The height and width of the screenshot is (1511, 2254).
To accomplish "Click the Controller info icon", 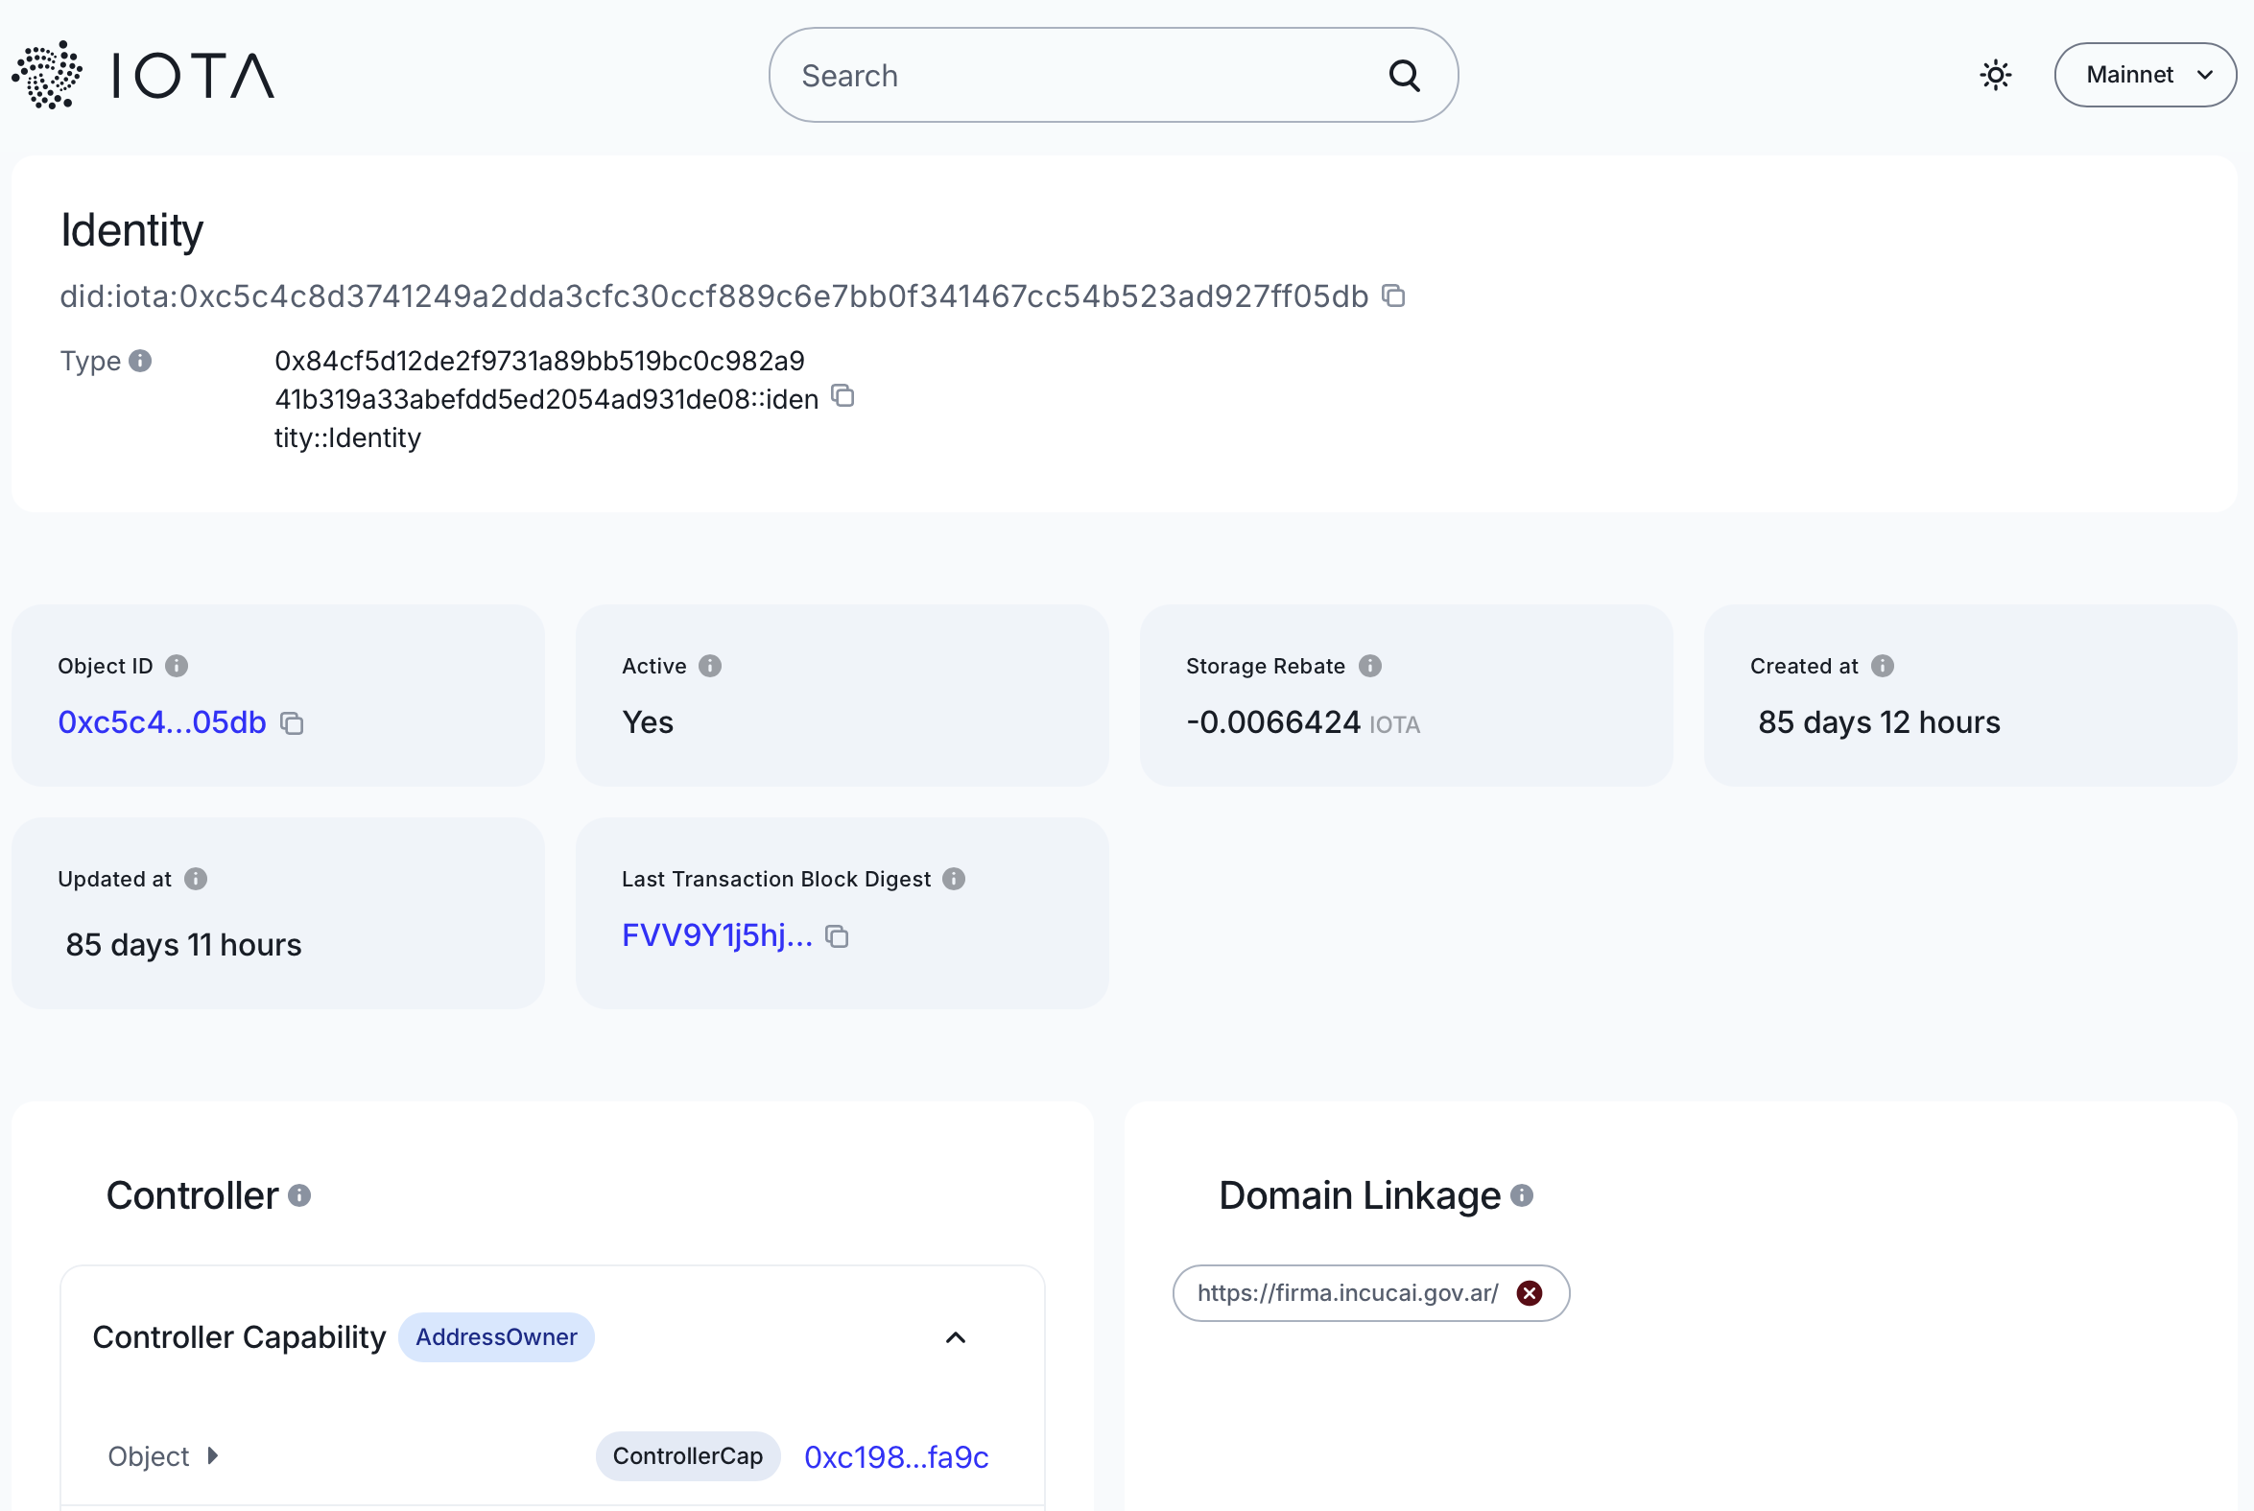I will [x=299, y=1196].
